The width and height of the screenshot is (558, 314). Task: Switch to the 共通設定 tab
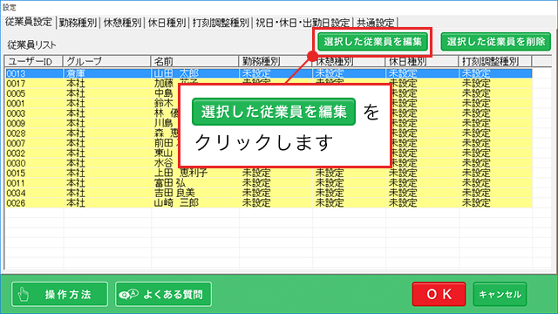(x=376, y=23)
